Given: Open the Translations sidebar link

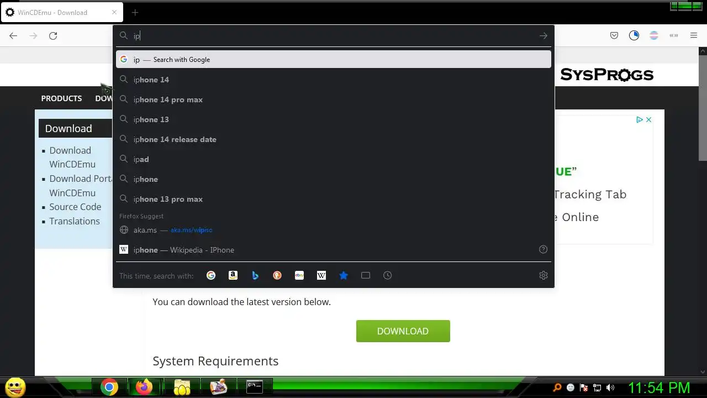Looking at the screenshot, I should click(x=75, y=221).
